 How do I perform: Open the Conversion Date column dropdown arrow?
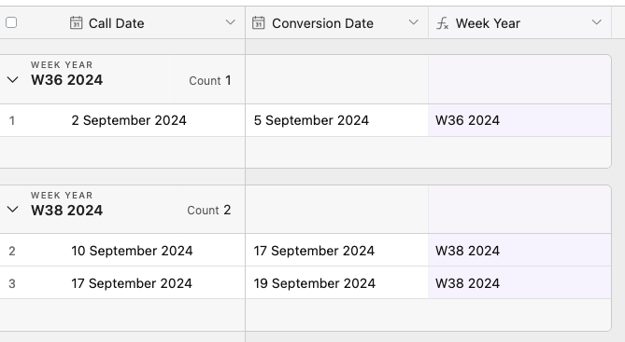point(414,22)
